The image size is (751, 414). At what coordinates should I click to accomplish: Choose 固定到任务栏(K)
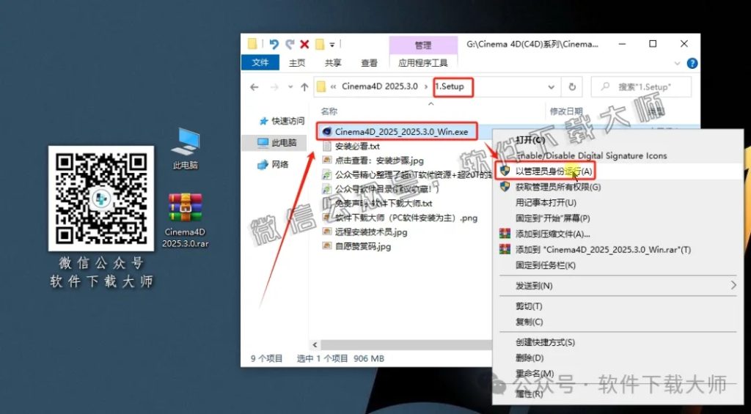618,265
